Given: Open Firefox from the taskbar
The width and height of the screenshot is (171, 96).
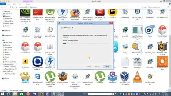Looking at the screenshot, I should pyautogui.click(x=41, y=94).
